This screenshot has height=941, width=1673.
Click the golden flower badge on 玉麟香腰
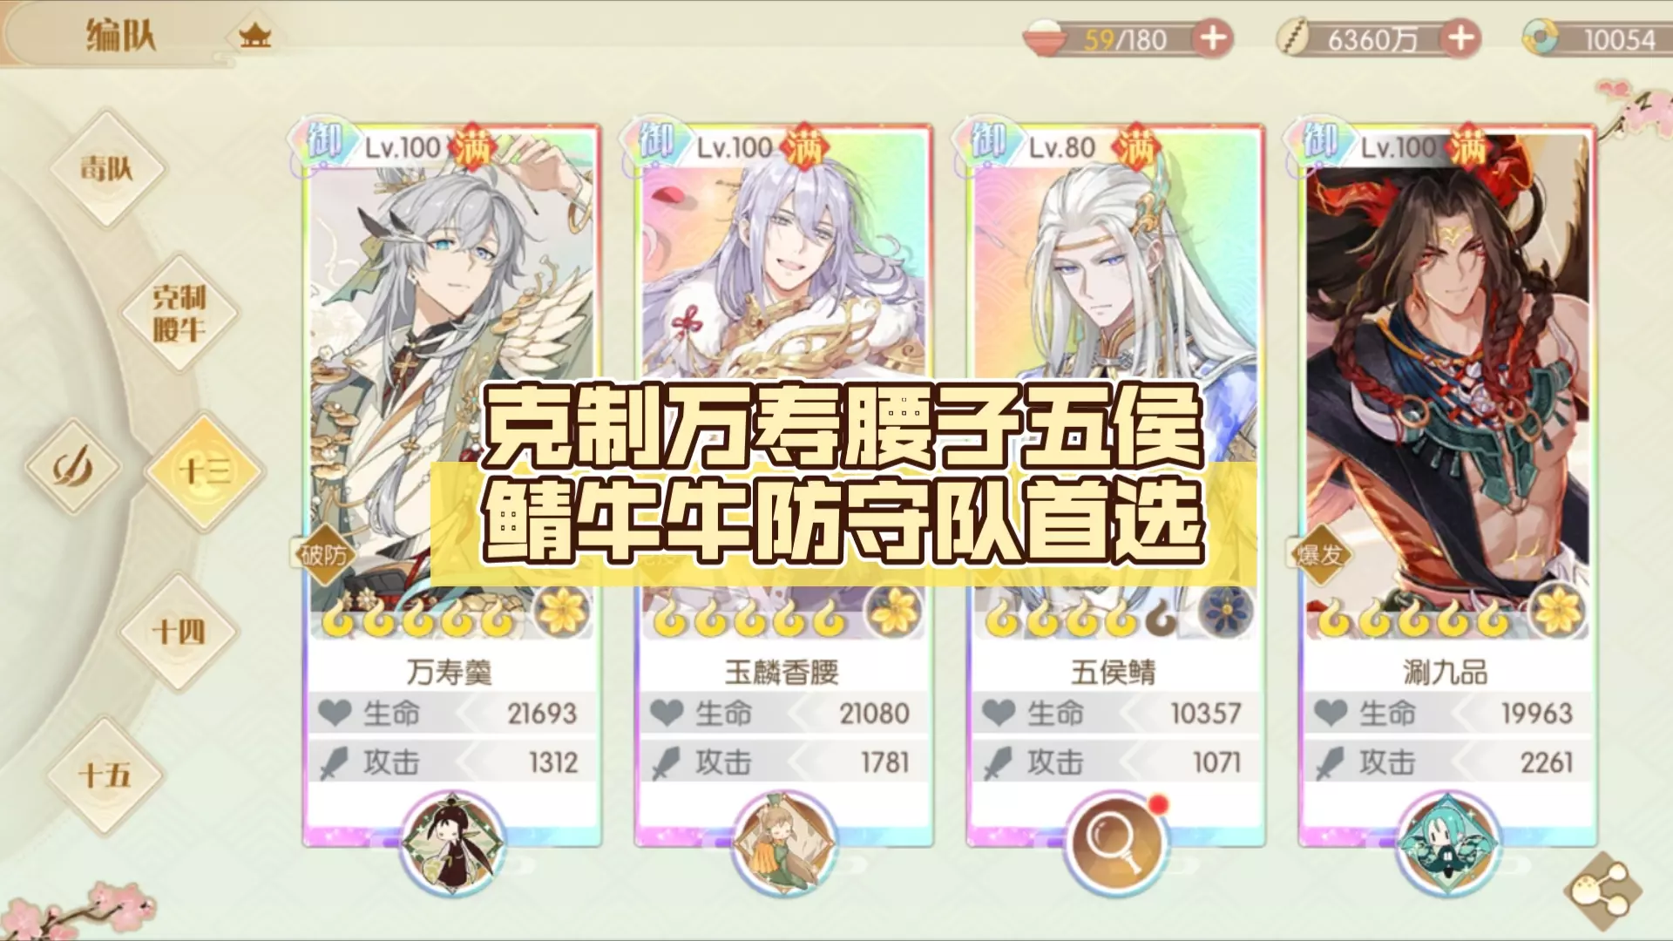(893, 613)
